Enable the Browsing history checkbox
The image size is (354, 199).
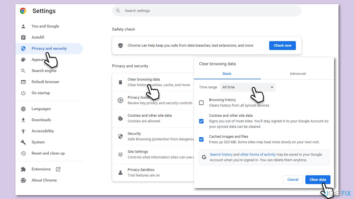coord(201,103)
